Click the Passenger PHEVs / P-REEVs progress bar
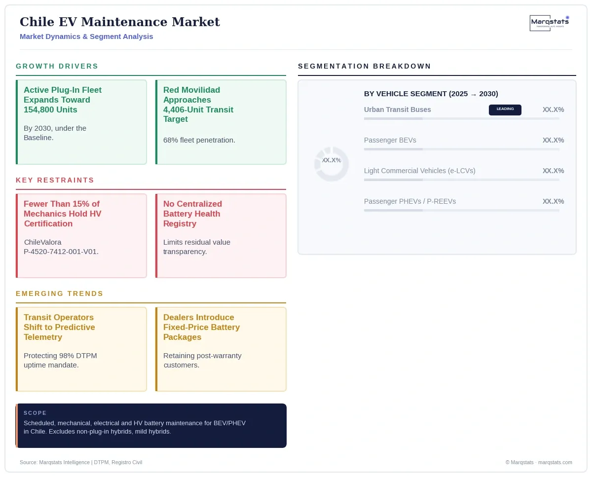 462,211
